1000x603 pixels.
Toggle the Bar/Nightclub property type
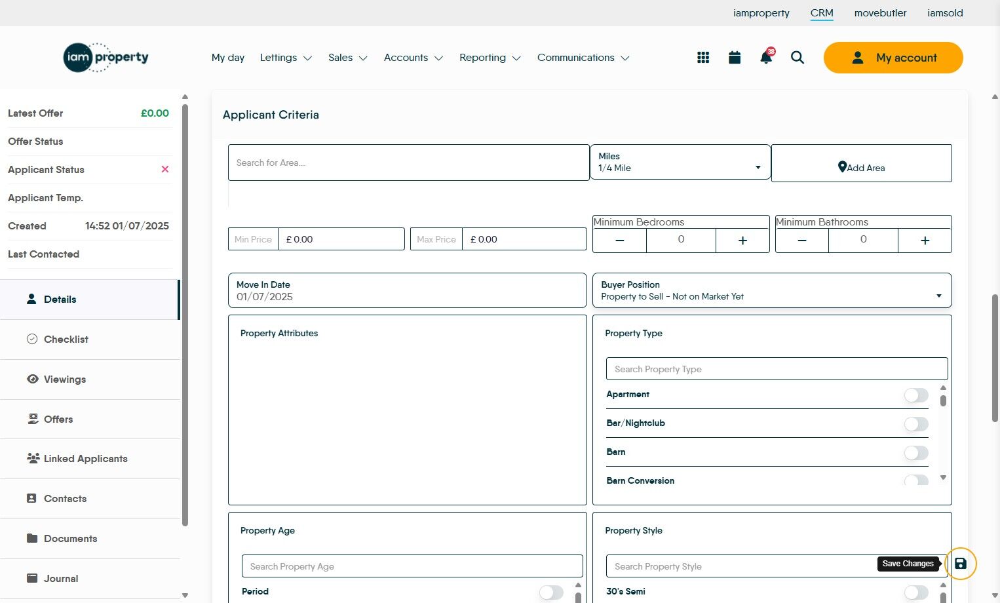tap(915, 424)
